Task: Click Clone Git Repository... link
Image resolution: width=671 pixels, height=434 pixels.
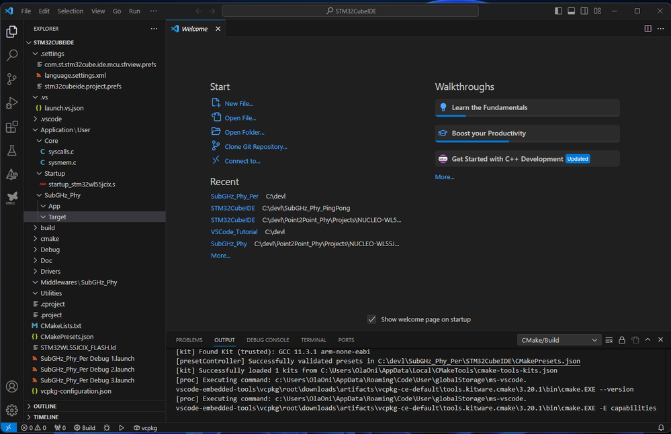Action: coord(256,146)
